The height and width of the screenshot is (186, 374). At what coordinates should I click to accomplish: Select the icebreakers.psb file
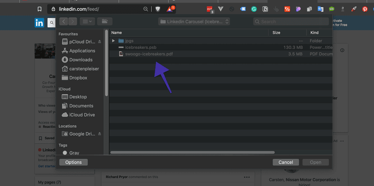click(221, 48)
